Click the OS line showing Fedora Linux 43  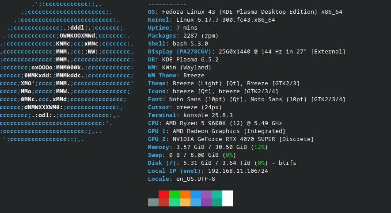tap(245, 12)
